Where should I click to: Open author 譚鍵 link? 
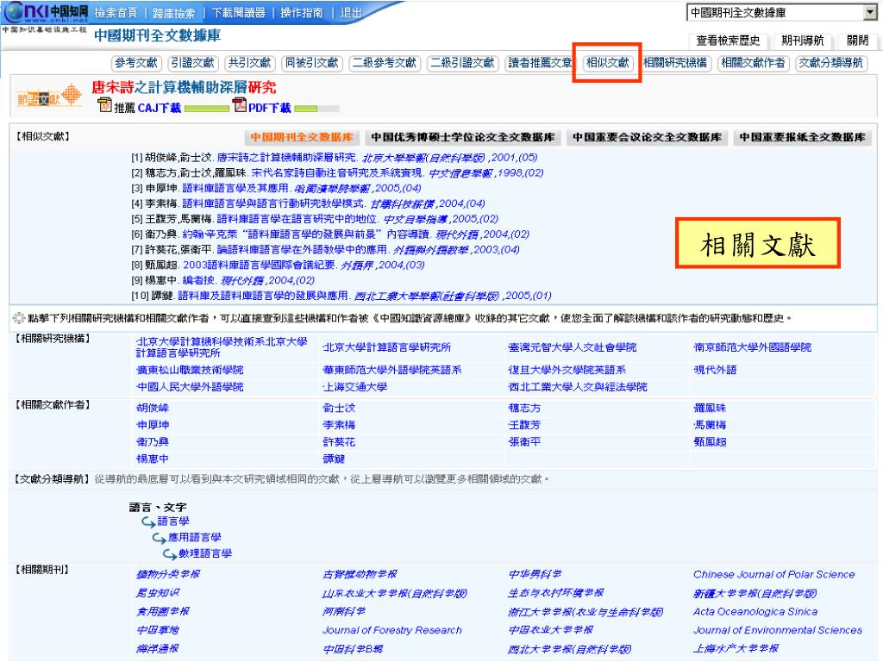[334, 459]
